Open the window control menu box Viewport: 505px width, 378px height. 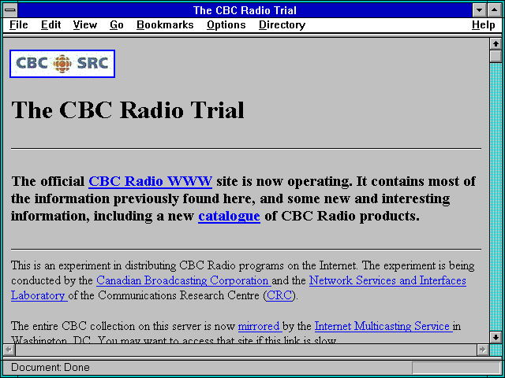[10, 10]
